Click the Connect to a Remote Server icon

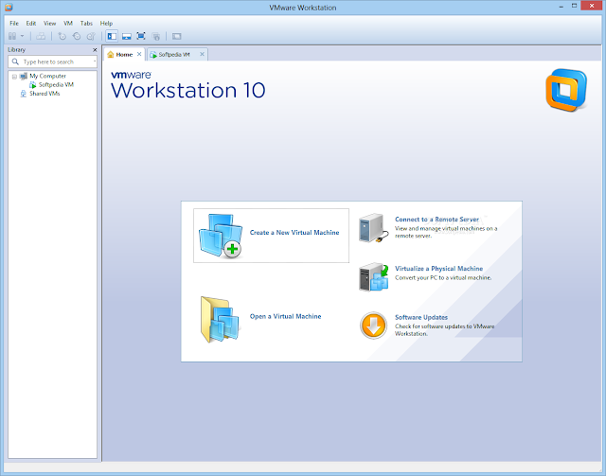(x=373, y=227)
